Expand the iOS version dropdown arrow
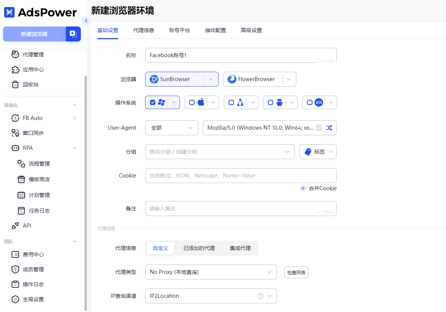Image resolution: width=446 pixels, height=312 pixels. 331,103
